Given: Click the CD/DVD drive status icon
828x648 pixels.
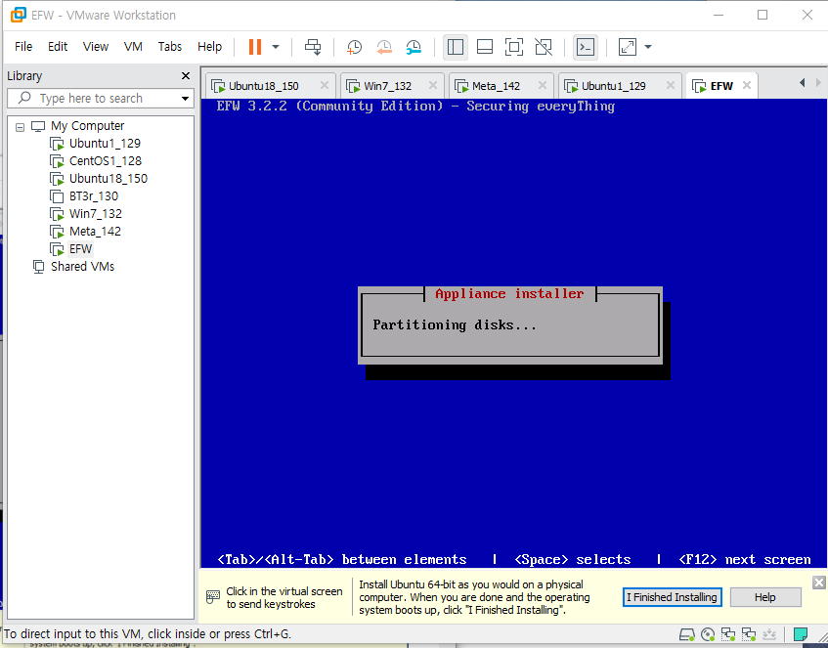Looking at the screenshot, I should pos(708,633).
